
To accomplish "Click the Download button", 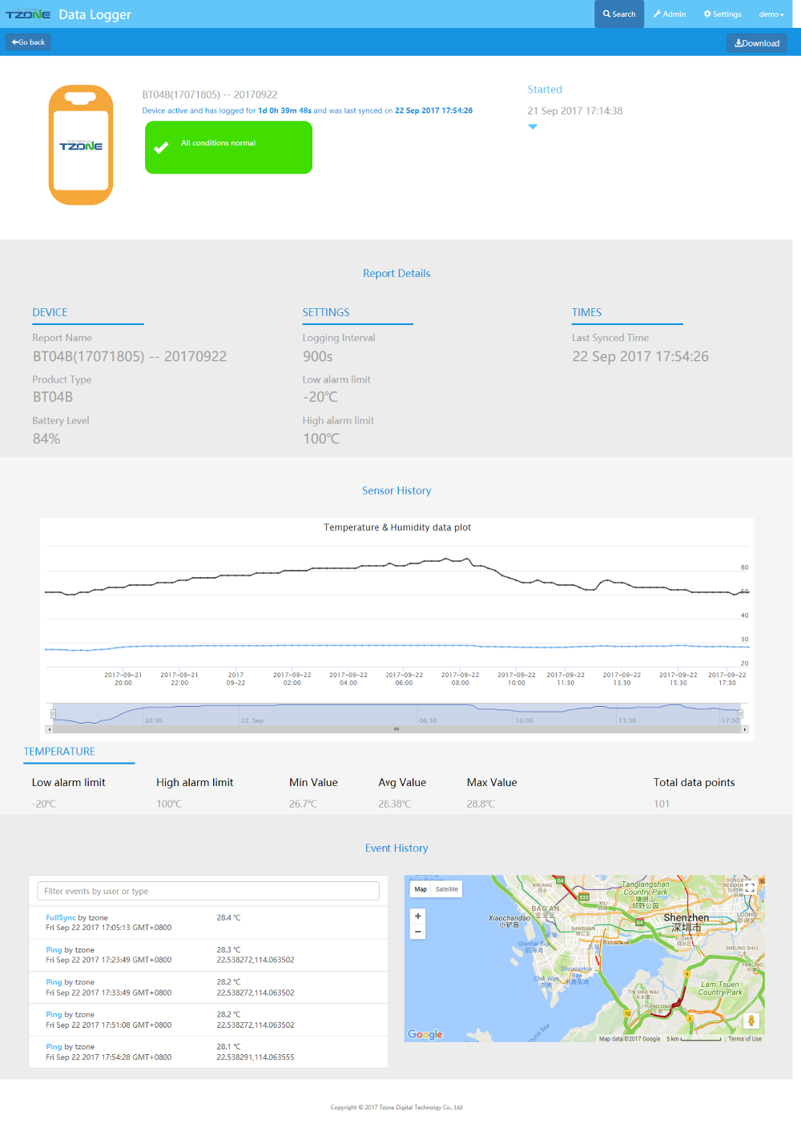I will [757, 43].
